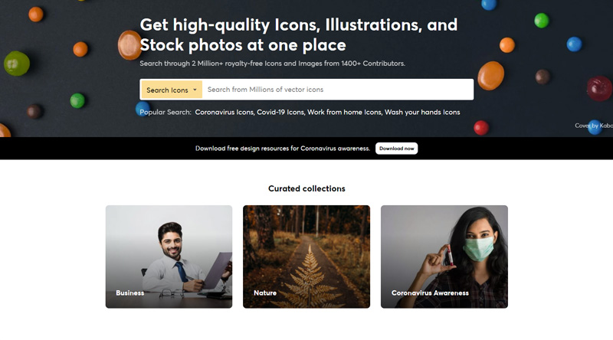Click the Curated collections heading
The width and height of the screenshot is (613, 340).
tap(306, 188)
